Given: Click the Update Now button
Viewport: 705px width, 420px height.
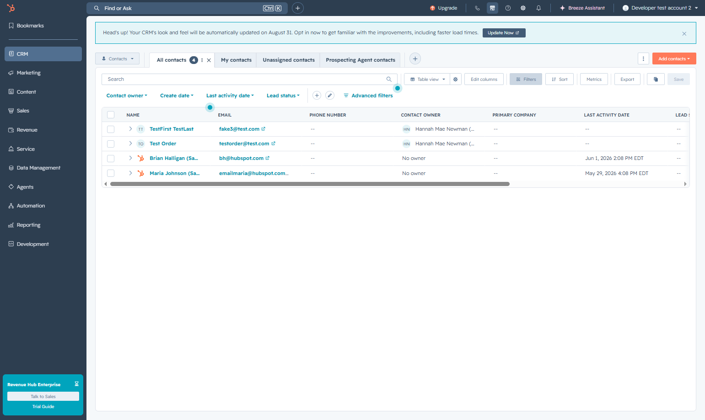Looking at the screenshot, I should 504,33.
